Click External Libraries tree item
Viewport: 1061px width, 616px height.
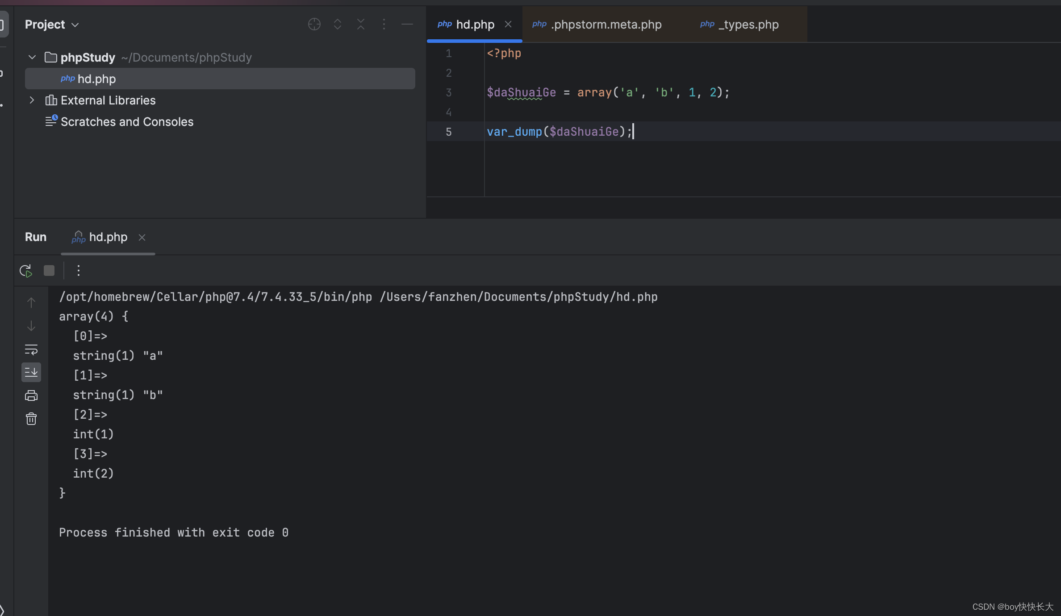[108, 100]
